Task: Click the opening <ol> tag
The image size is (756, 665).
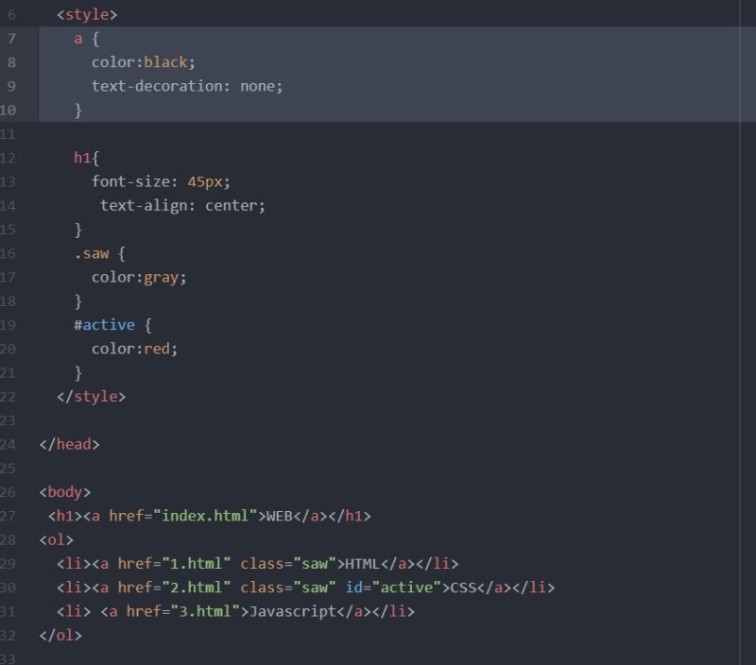Action: [x=57, y=539]
